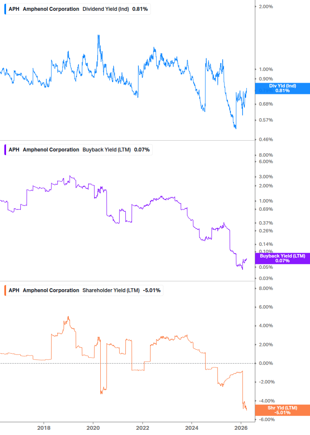The height and width of the screenshot is (435, 310).
Task: Click the '0.90%' axis tick label
Action: 266,79
